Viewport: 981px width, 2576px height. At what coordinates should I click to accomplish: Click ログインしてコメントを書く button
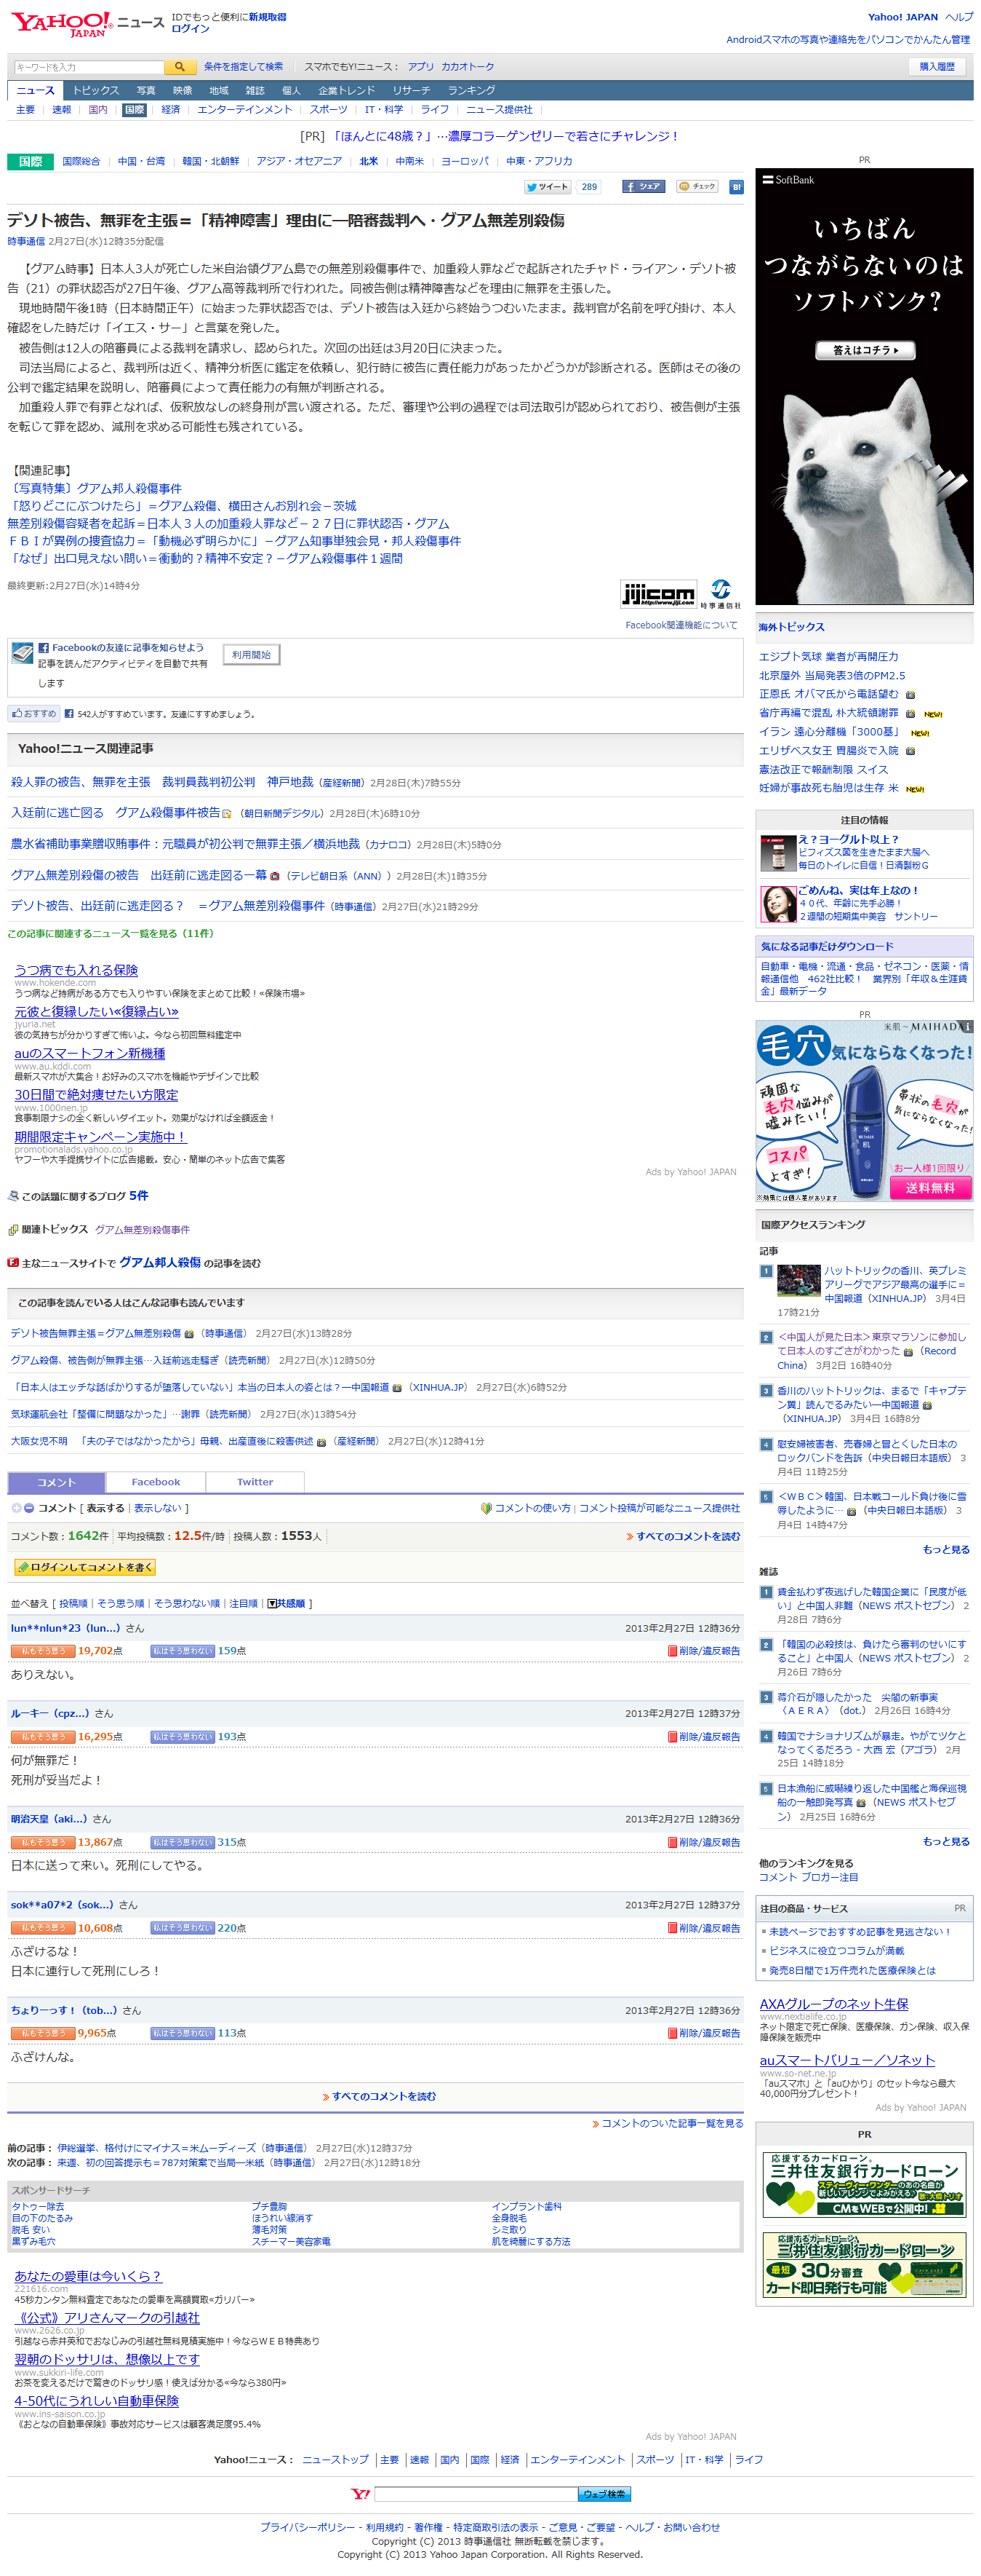[85, 1567]
